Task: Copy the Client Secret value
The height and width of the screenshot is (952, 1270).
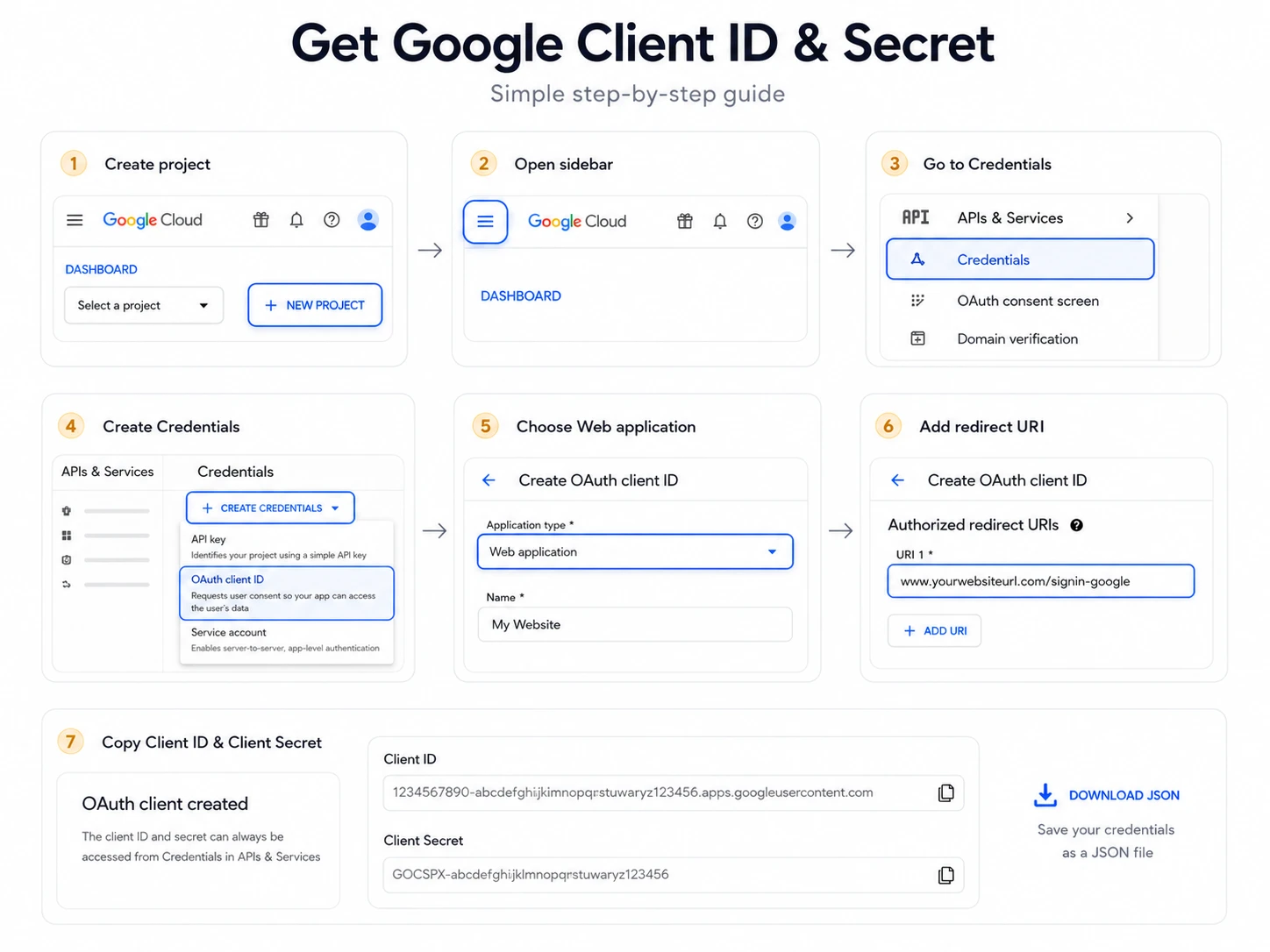Action: click(946, 875)
